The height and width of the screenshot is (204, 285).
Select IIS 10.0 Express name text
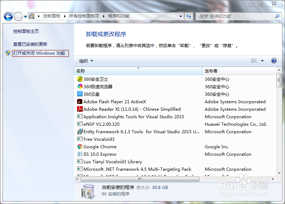tap(100, 154)
